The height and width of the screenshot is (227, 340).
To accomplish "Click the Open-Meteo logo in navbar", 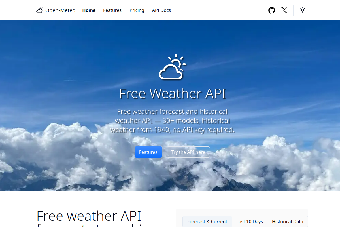I will (56, 10).
